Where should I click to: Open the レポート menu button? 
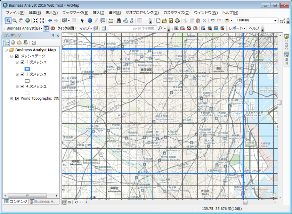(237, 28)
